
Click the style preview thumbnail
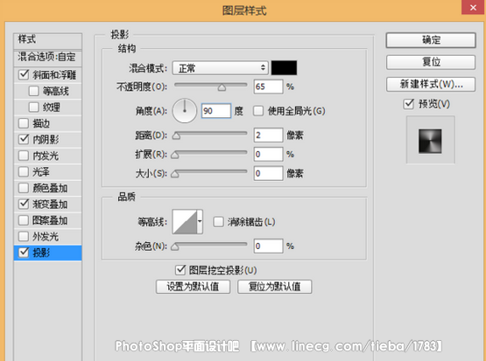[430, 141]
